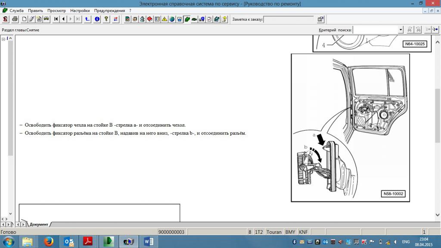
Task: Click the 'BMY' engine code in status bar
Action: point(290,232)
